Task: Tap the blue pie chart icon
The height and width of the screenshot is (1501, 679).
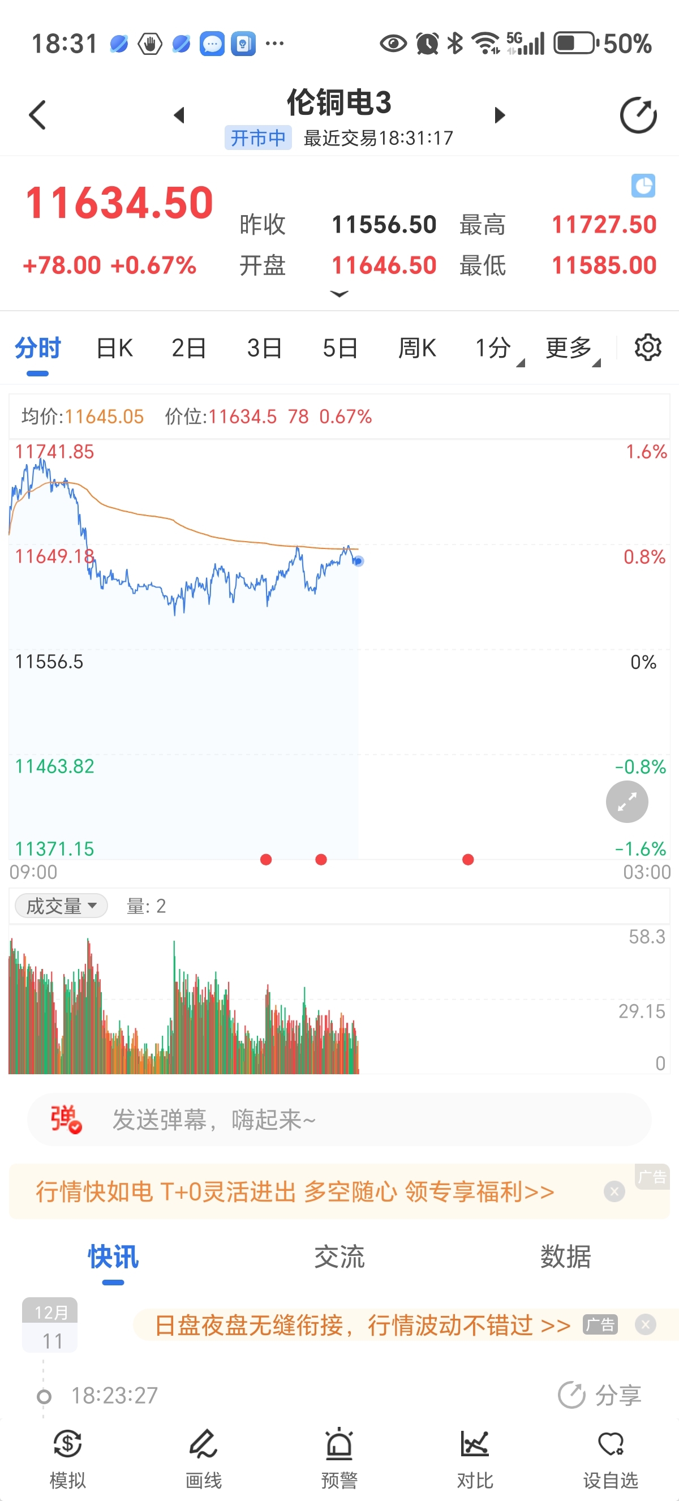Action: tap(643, 186)
